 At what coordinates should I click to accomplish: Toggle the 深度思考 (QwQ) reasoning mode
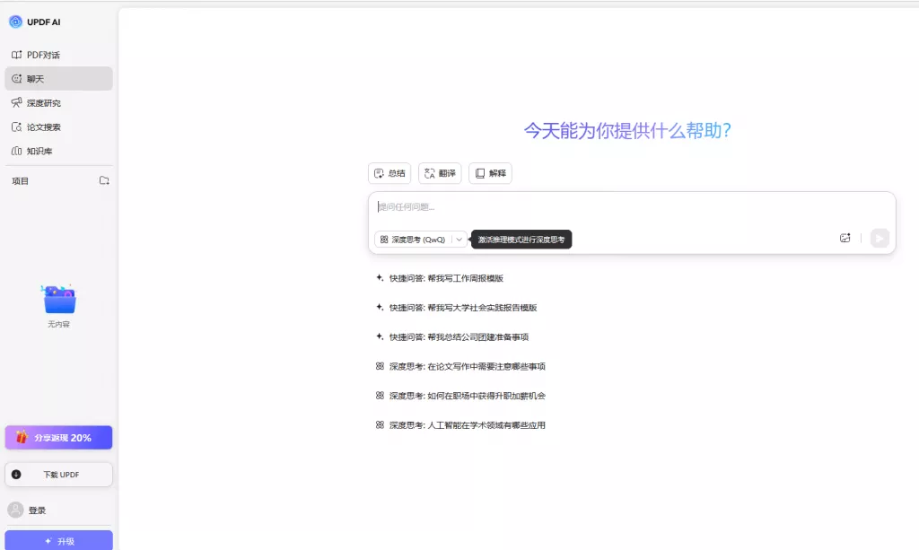(416, 239)
